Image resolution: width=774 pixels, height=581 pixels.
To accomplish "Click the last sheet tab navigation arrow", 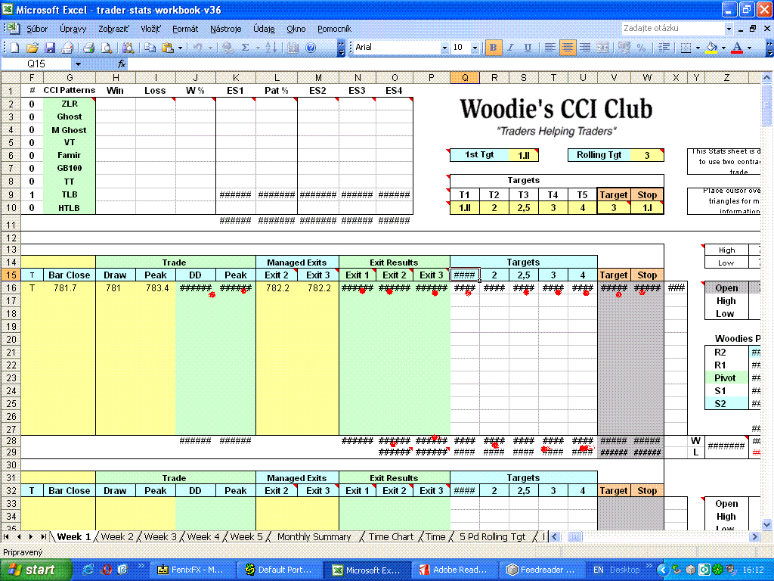I will tap(43, 536).
